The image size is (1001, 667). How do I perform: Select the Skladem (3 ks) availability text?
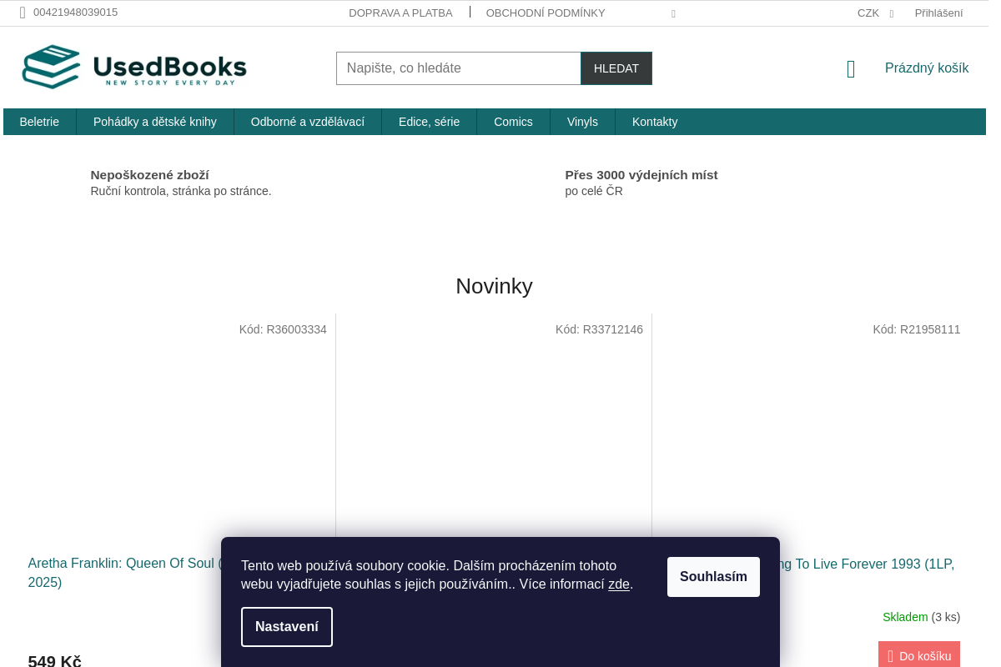922,617
